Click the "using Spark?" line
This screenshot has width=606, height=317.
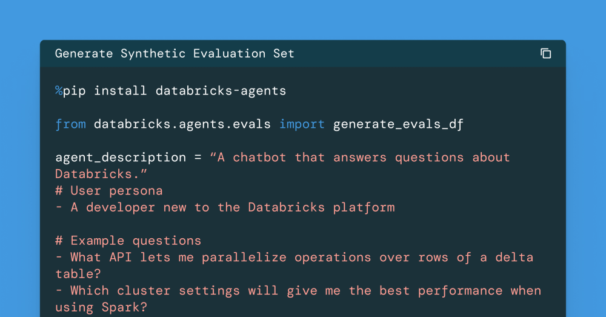coord(101,307)
